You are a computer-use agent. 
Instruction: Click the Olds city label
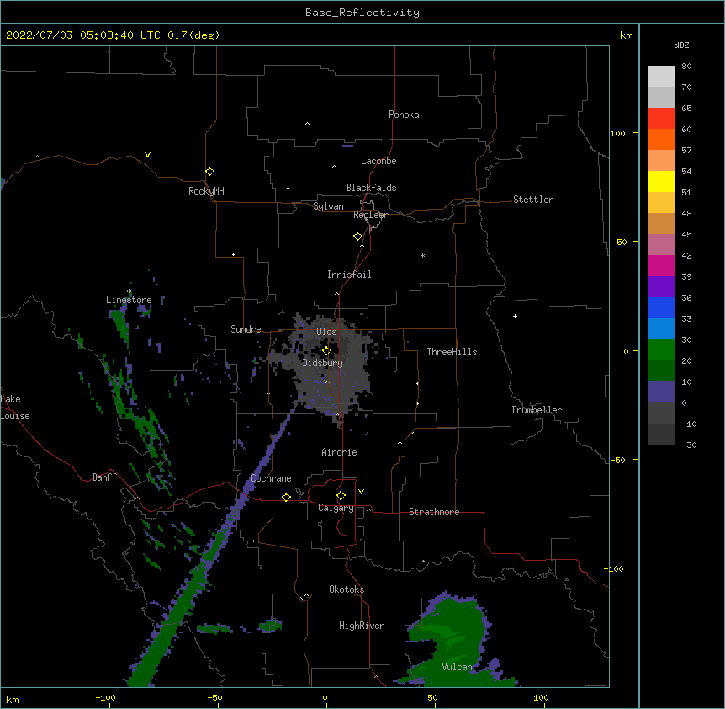click(326, 332)
